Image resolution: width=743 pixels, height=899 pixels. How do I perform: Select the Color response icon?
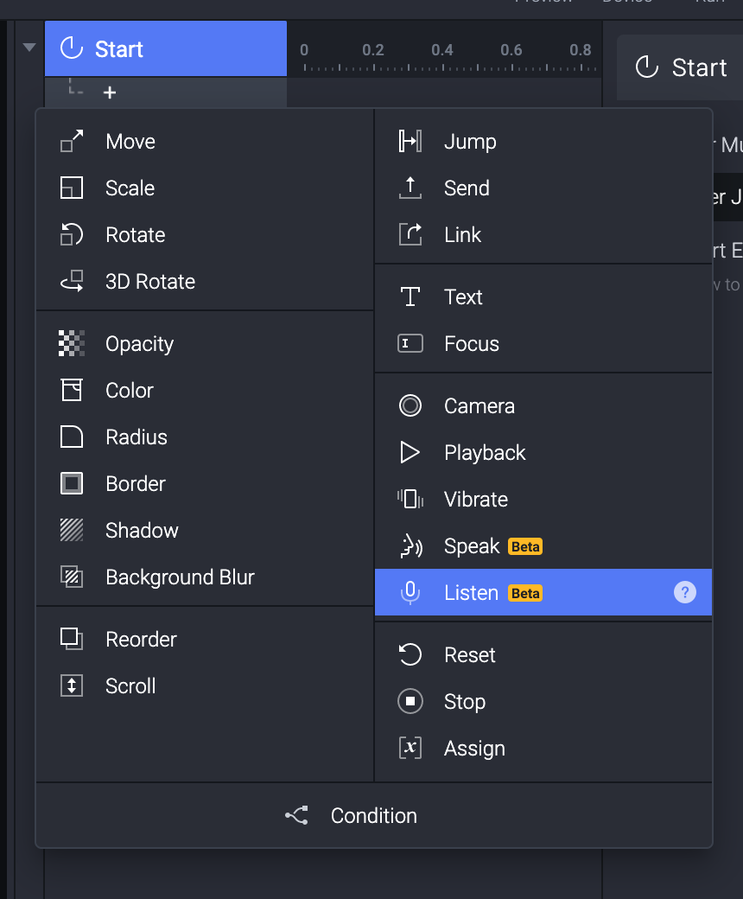pos(72,391)
